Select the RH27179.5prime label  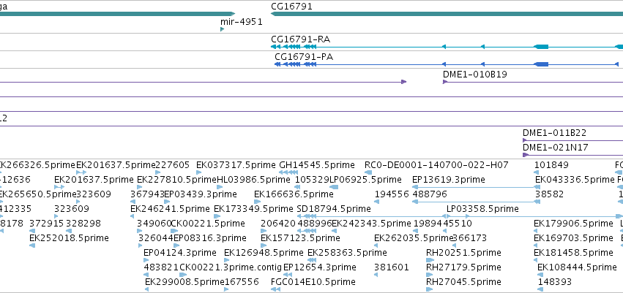click(463, 267)
